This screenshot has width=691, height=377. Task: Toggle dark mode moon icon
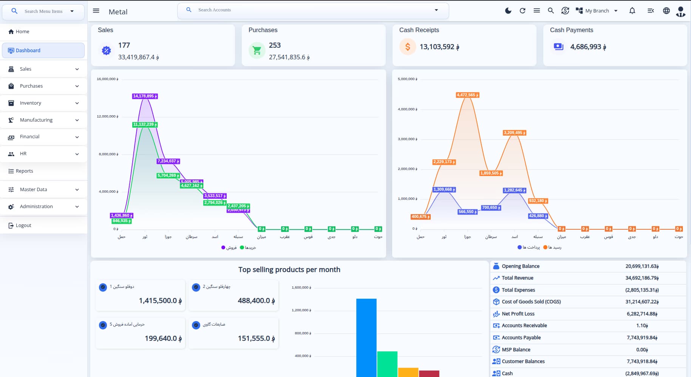pos(508,11)
